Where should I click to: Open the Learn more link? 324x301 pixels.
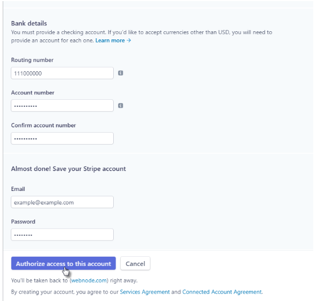[x=113, y=40]
